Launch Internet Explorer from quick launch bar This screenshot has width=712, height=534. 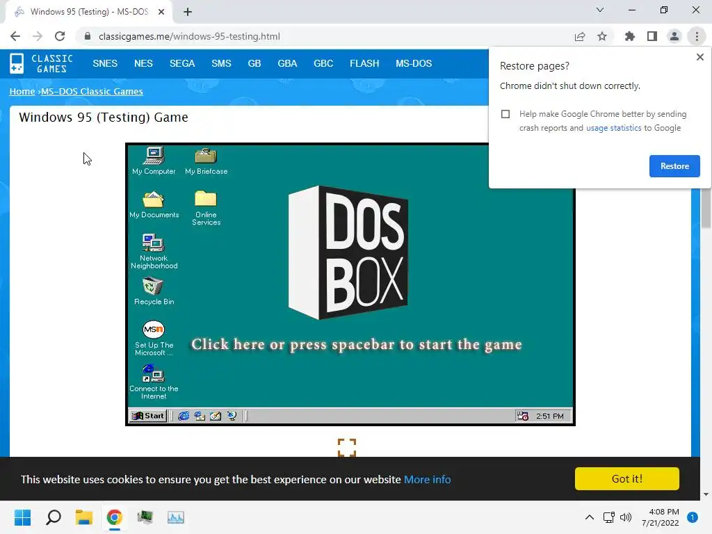click(184, 416)
